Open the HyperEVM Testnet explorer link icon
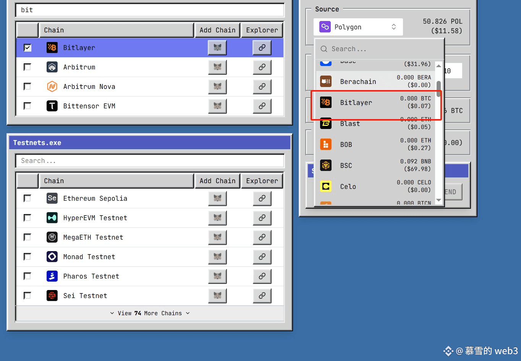The height and width of the screenshot is (361, 521). tap(262, 218)
